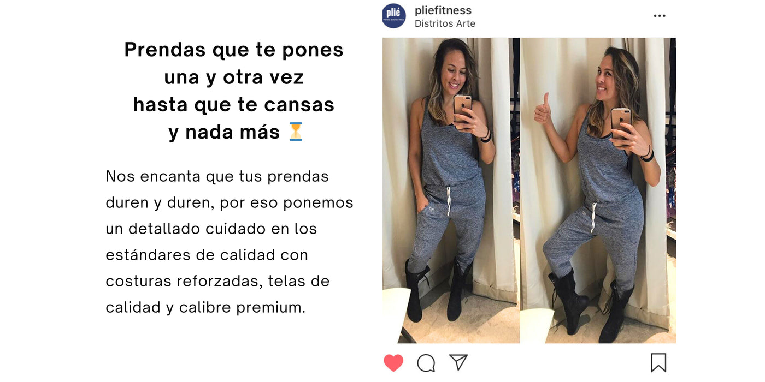765x382 pixels.
Task: Select the Distritos Arte location tag
Action: [445, 24]
